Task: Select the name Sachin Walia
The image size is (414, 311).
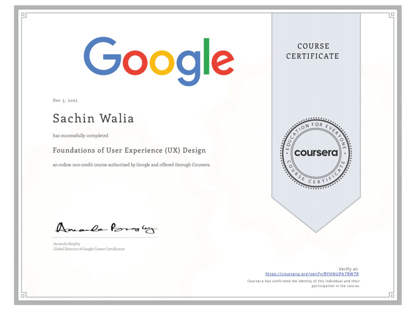Action: 93,118
